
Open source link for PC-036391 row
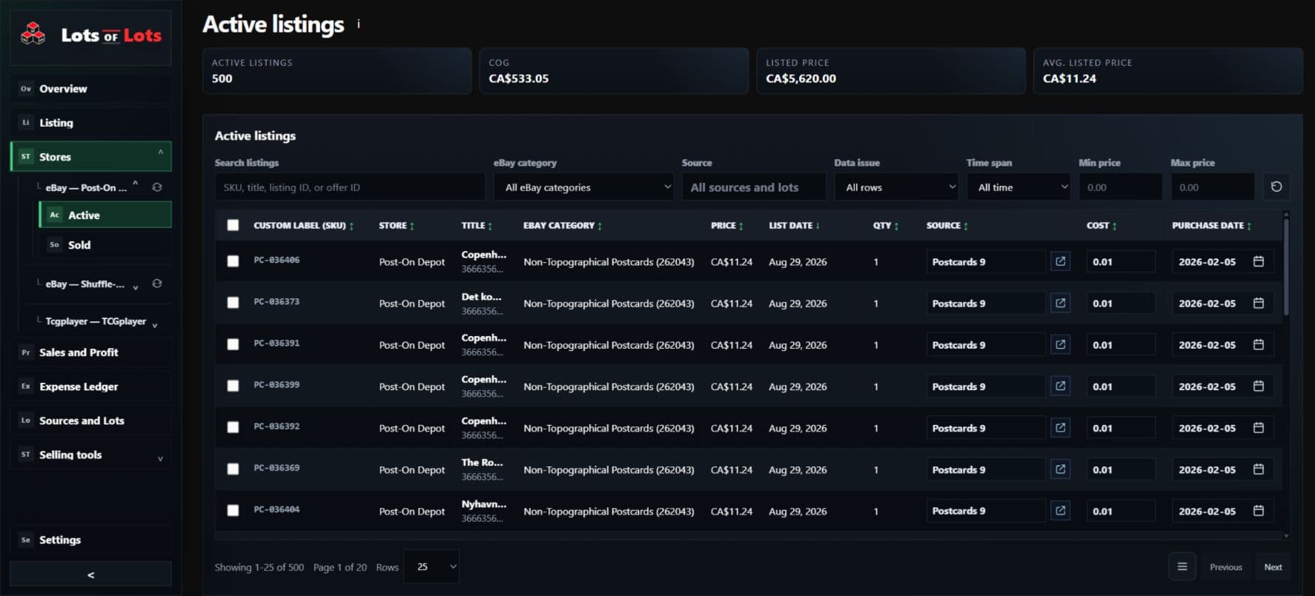point(1061,344)
